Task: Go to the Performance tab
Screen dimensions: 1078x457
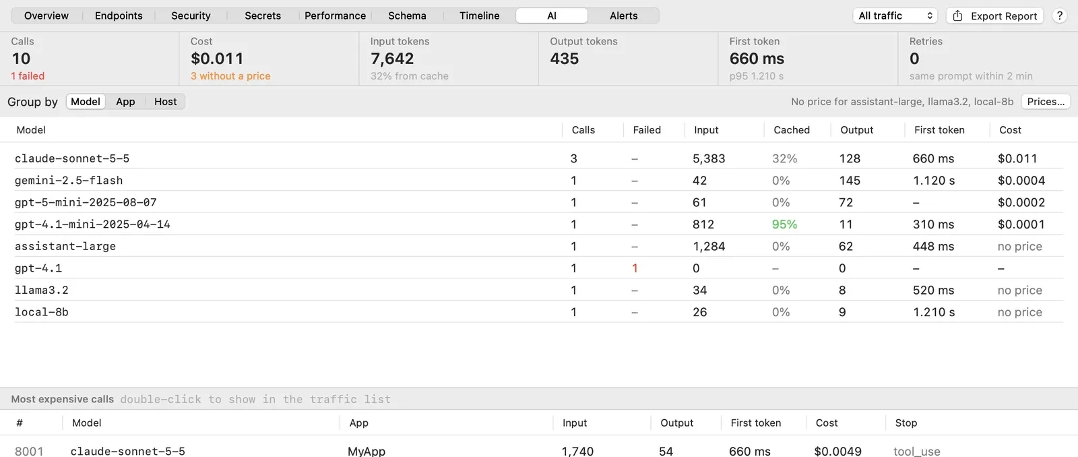Action: 335,16
